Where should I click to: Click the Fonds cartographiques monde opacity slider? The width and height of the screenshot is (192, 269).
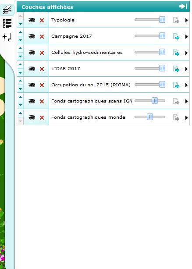150,117
